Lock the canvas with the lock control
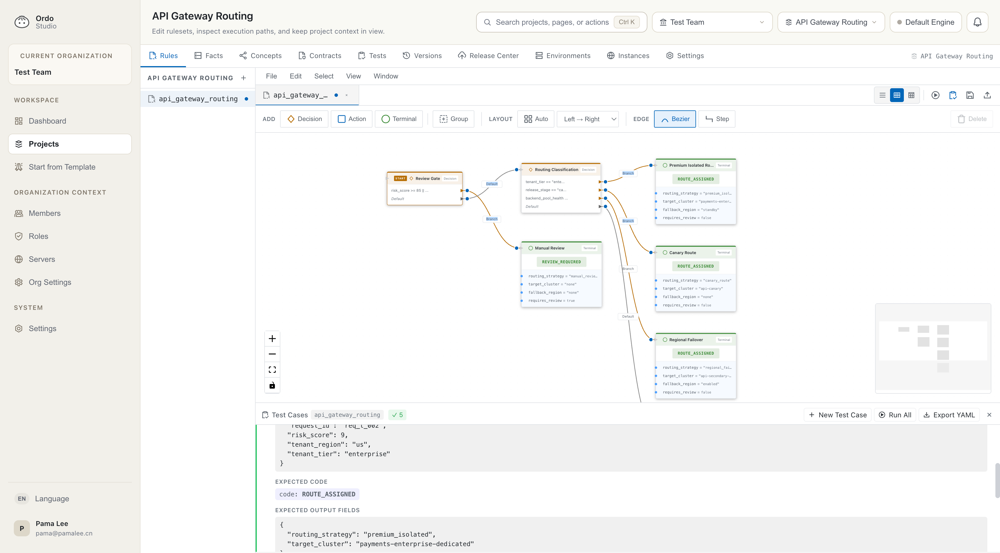Image resolution: width=1000 pixels, height=553 pixels. [272, 385]
